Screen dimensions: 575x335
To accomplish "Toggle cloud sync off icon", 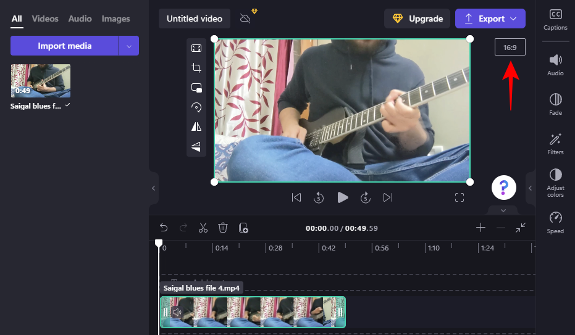I will tap(245, 19).
